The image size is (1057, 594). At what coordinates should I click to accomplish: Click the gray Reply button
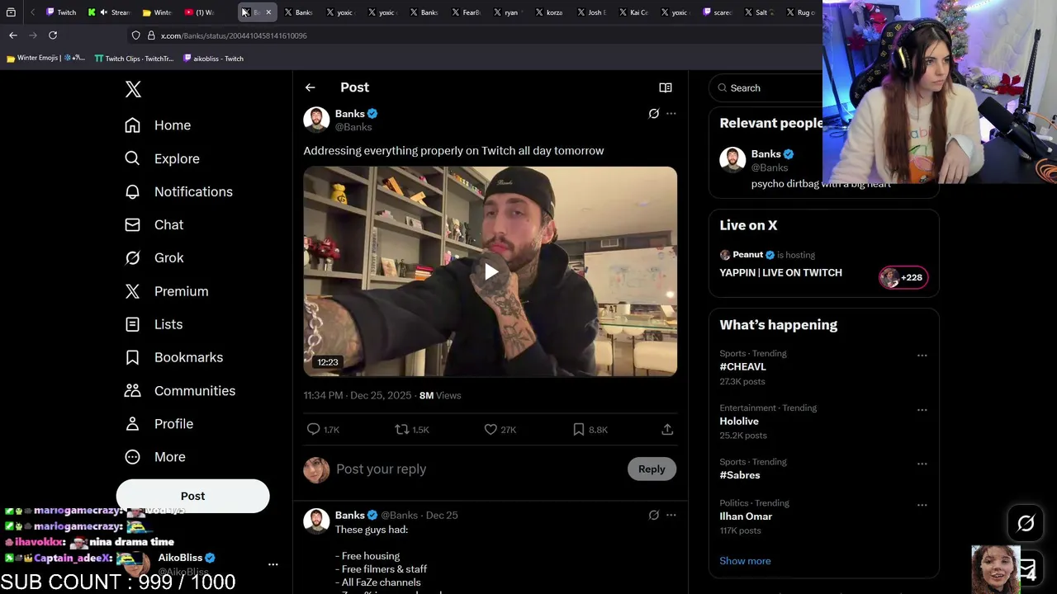pos(652,469)
